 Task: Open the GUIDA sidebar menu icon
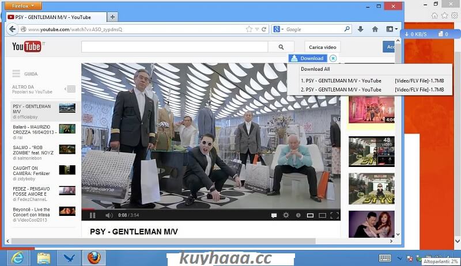(16, 74)
